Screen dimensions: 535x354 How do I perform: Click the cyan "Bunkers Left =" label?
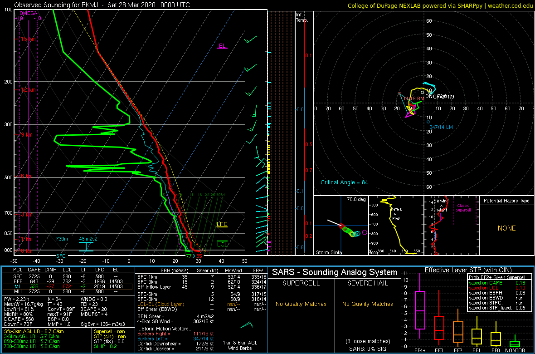click(153, 338)
